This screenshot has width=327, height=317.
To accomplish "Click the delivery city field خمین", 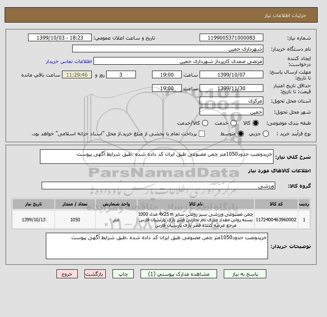I will [231, 112].
